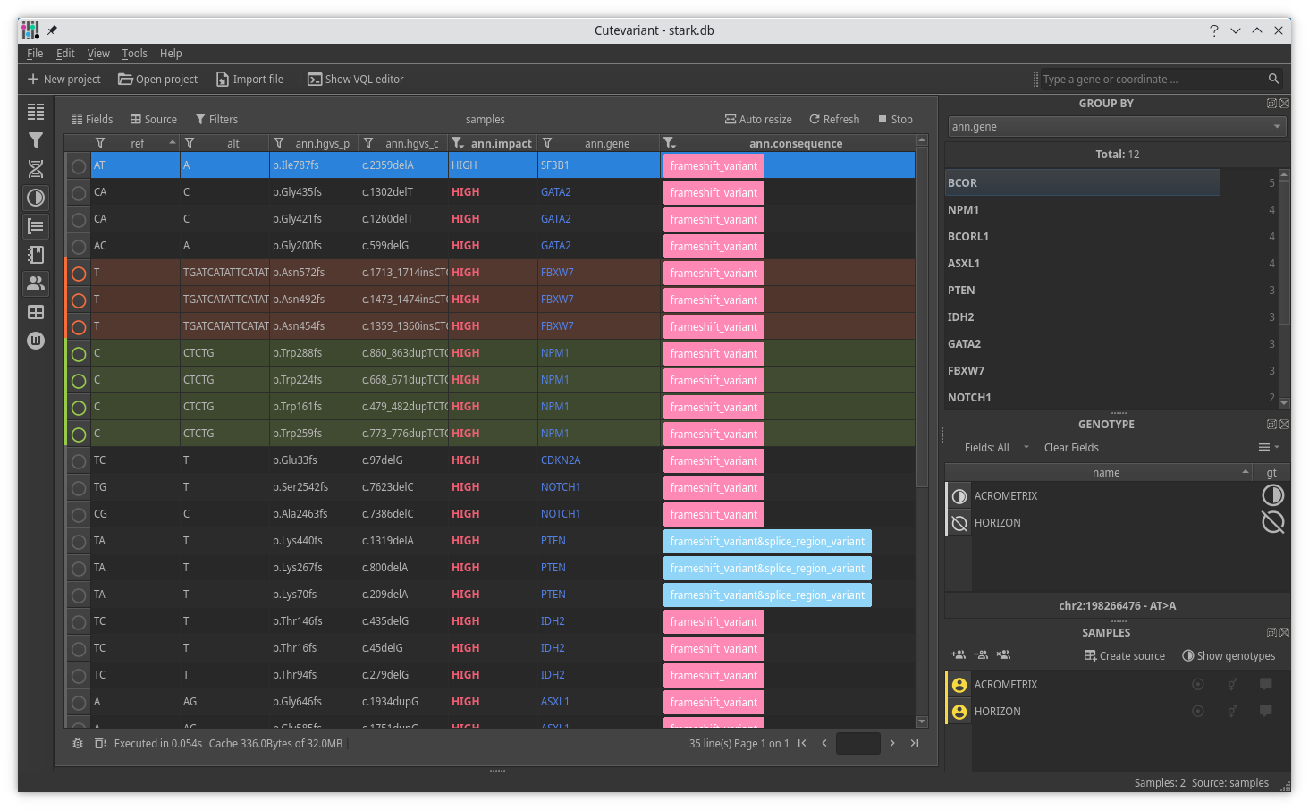Viewport: 1309px width, 810px height.
Task: Click the search magnifier icon
Action: (x=1273, y=79)
